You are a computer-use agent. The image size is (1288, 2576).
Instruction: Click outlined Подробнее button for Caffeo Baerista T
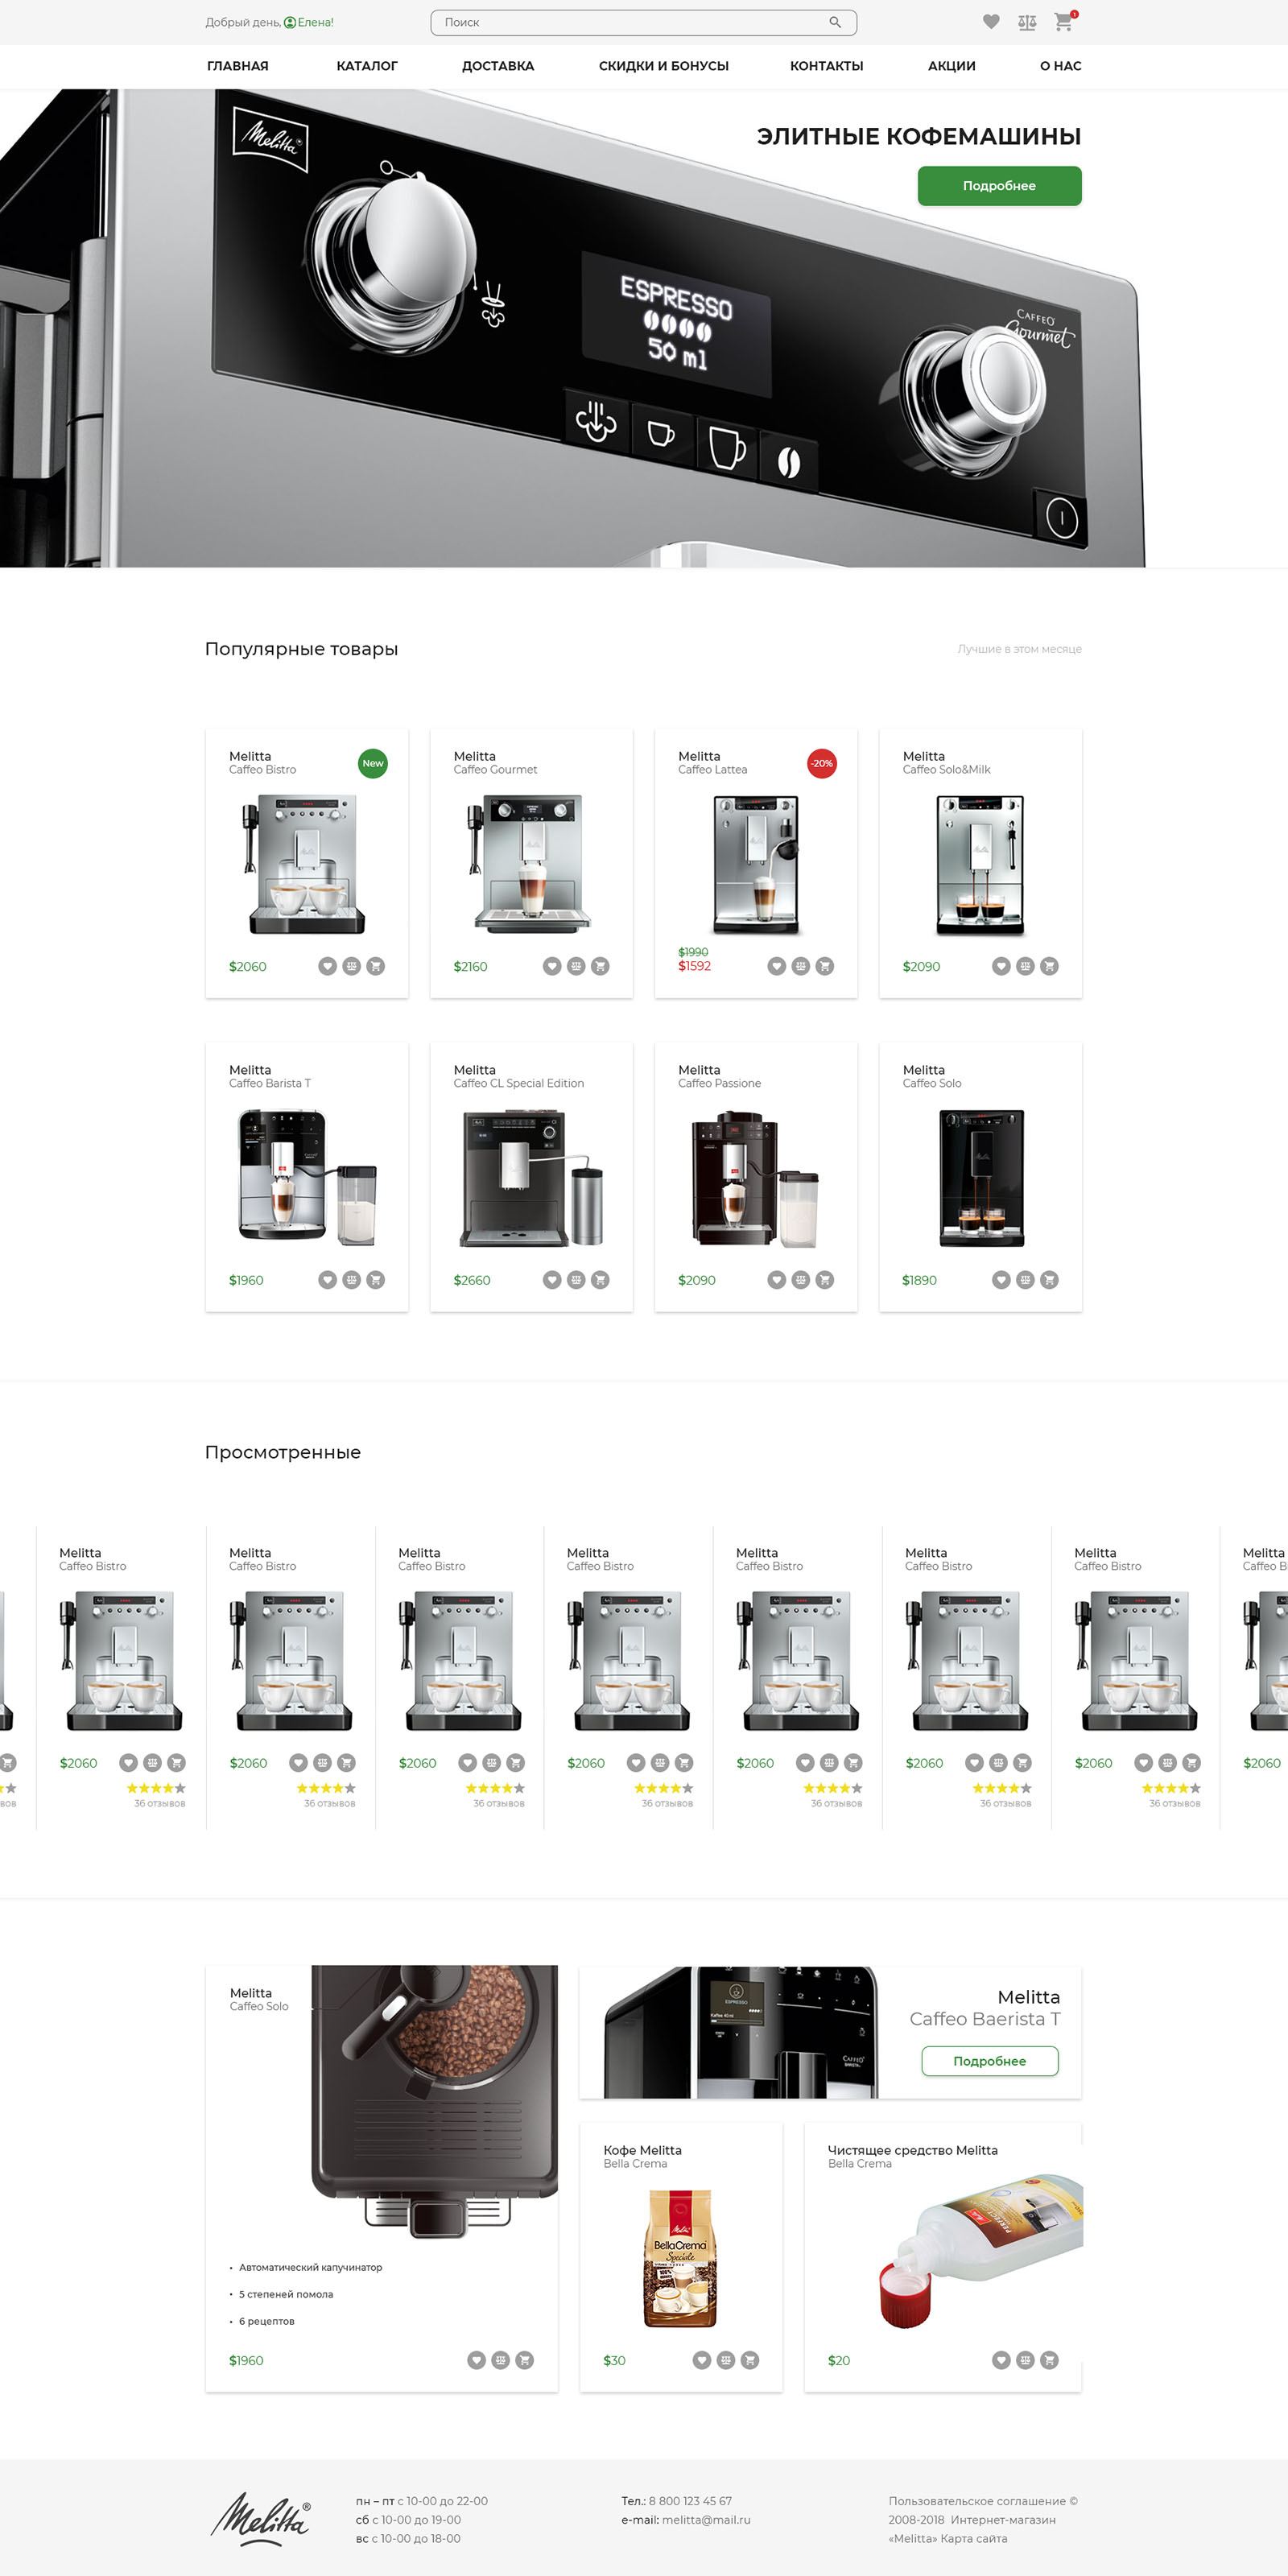[990, 2061]
